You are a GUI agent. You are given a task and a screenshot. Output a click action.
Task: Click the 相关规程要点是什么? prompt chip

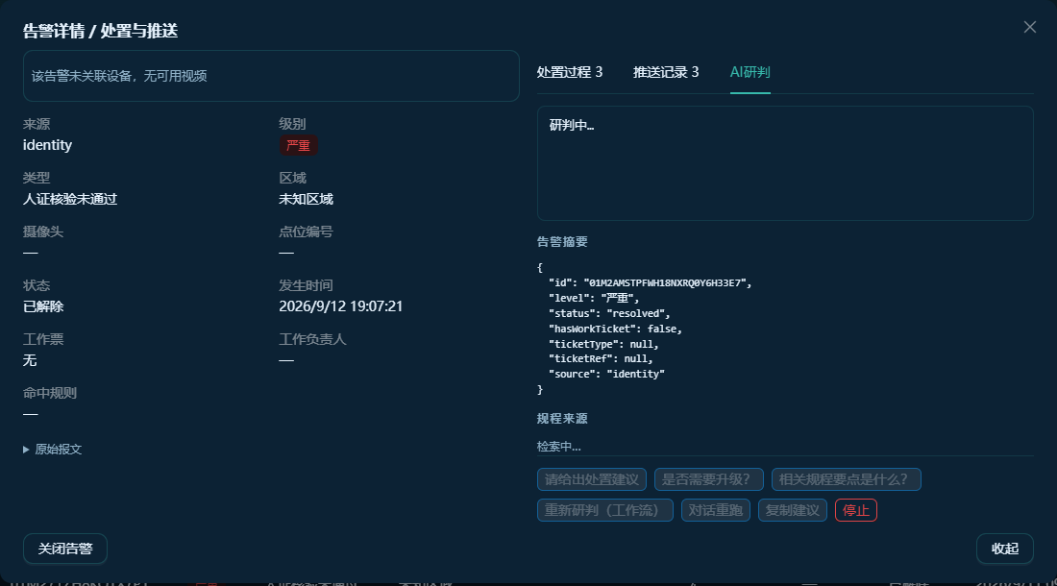point(846,479)
